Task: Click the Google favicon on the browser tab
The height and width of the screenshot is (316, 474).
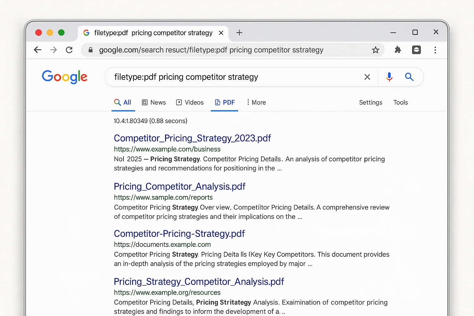Action: [x=86, y=32]
